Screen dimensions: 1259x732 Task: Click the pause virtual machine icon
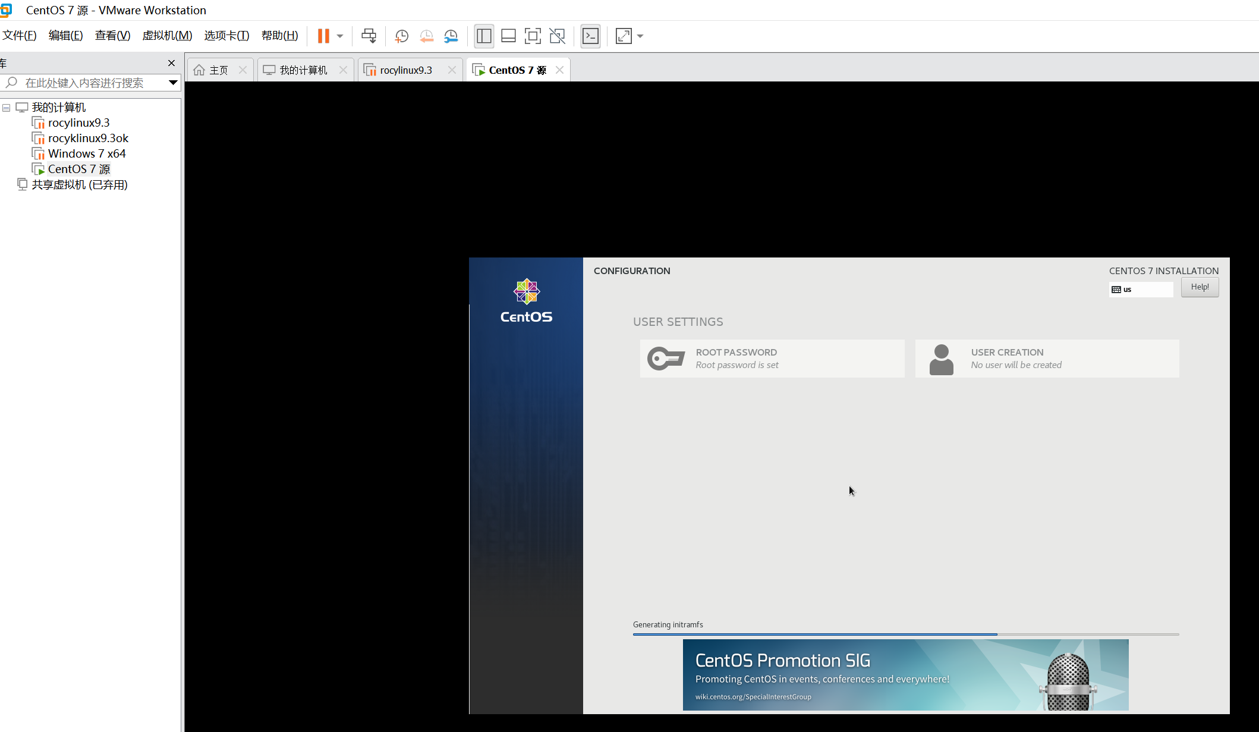coord(323,36)
